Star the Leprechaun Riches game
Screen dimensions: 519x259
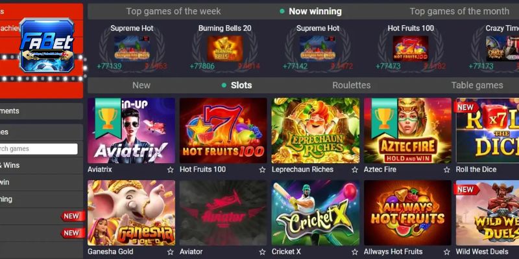354,170
